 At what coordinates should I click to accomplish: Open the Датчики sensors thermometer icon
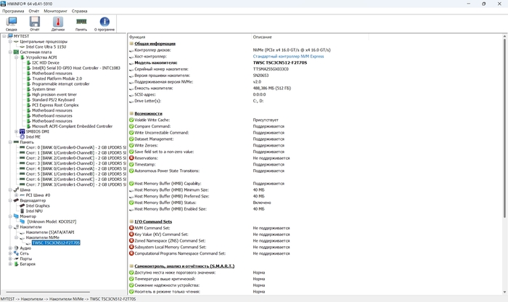[x=58, y=23]
